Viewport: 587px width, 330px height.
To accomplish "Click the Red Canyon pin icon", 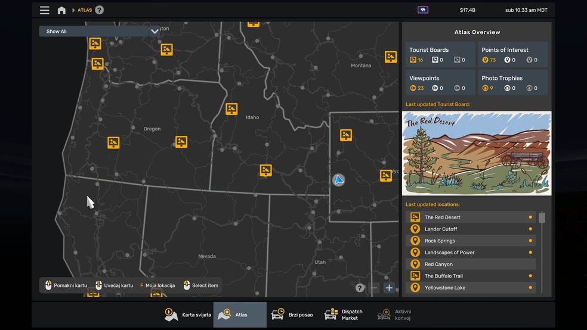I will click(x=415, y=264).
